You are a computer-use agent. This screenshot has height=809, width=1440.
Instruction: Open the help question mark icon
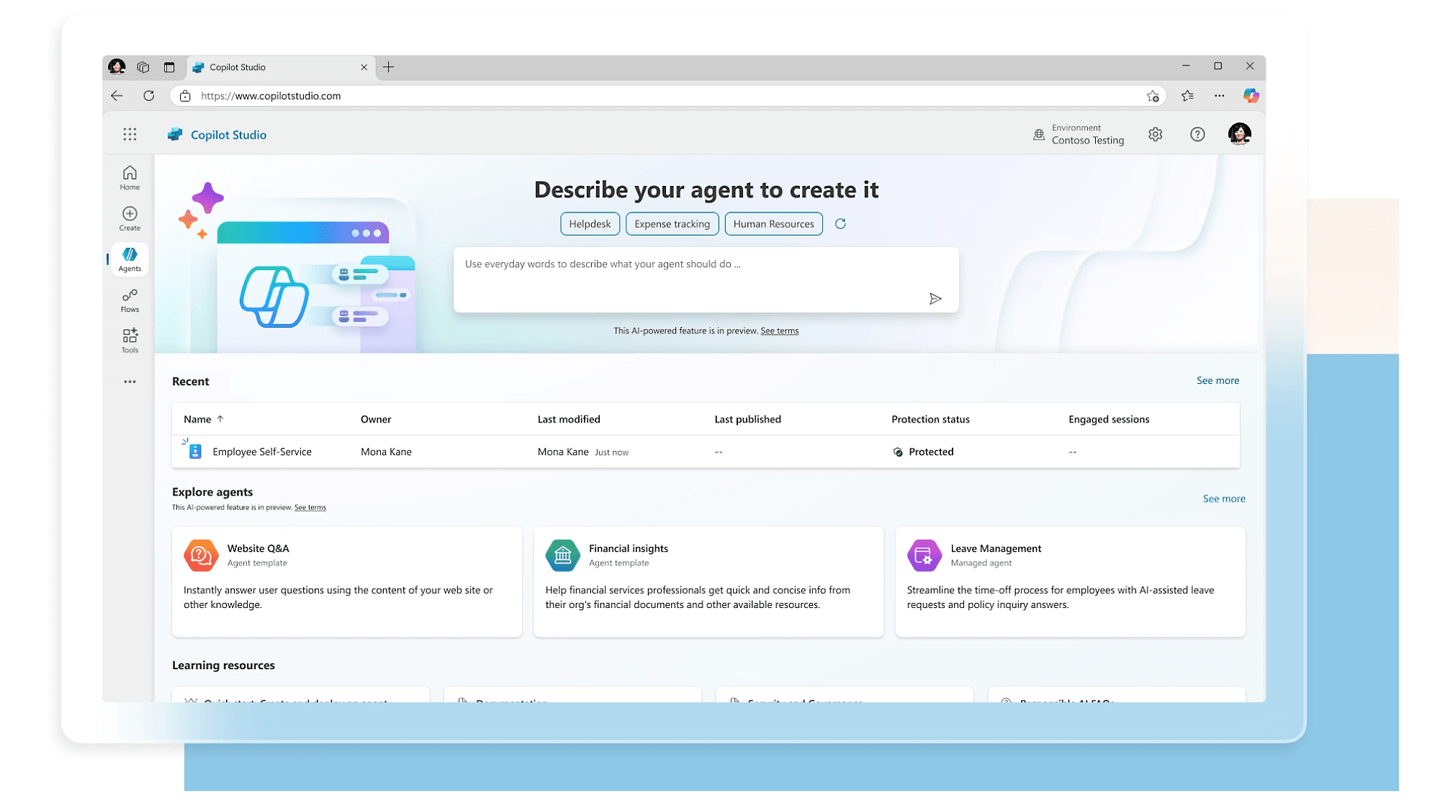click(x=1197, y=135)
